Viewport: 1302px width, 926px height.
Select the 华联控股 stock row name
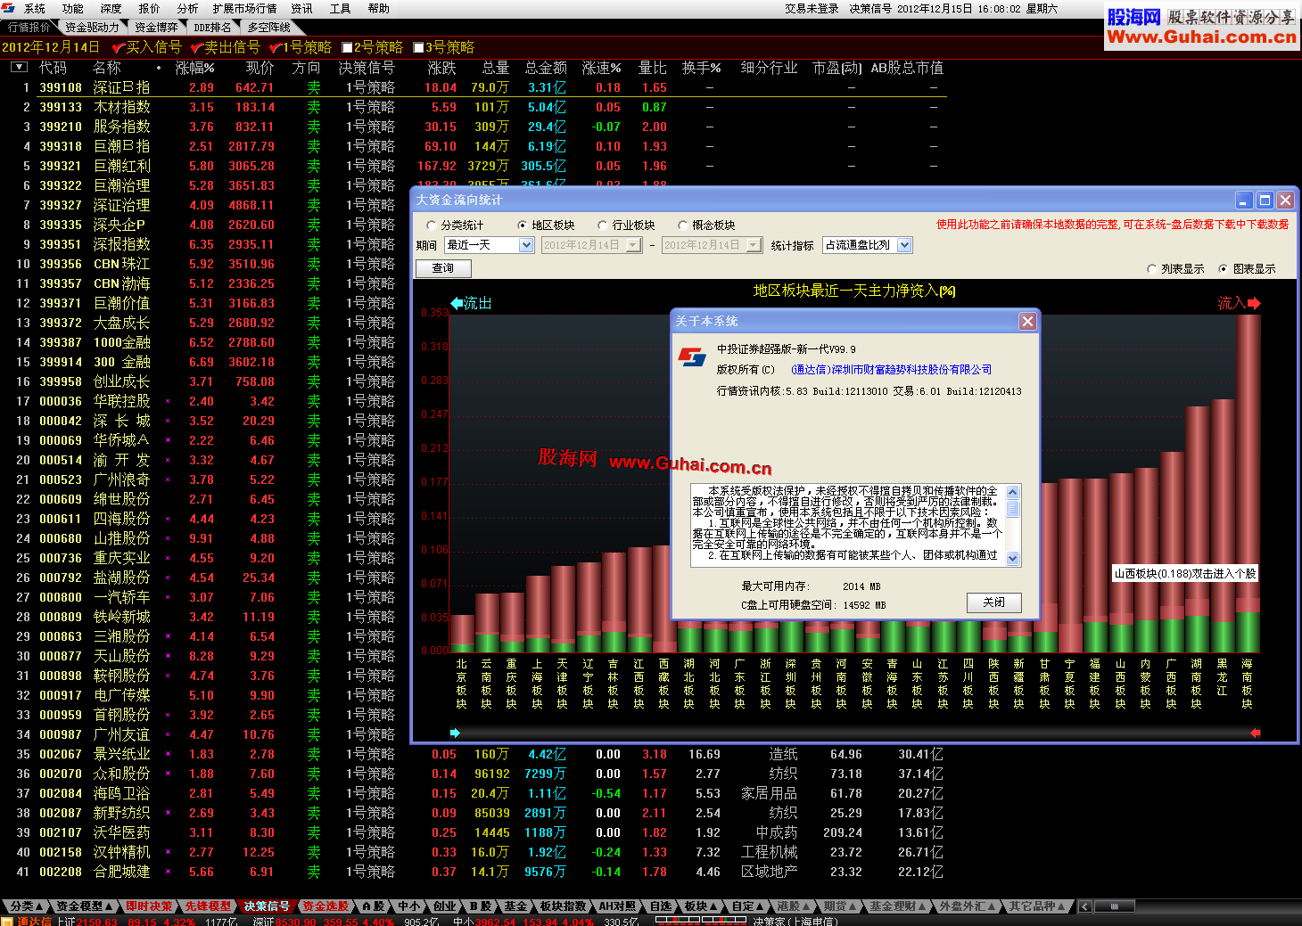coord(121,401)
